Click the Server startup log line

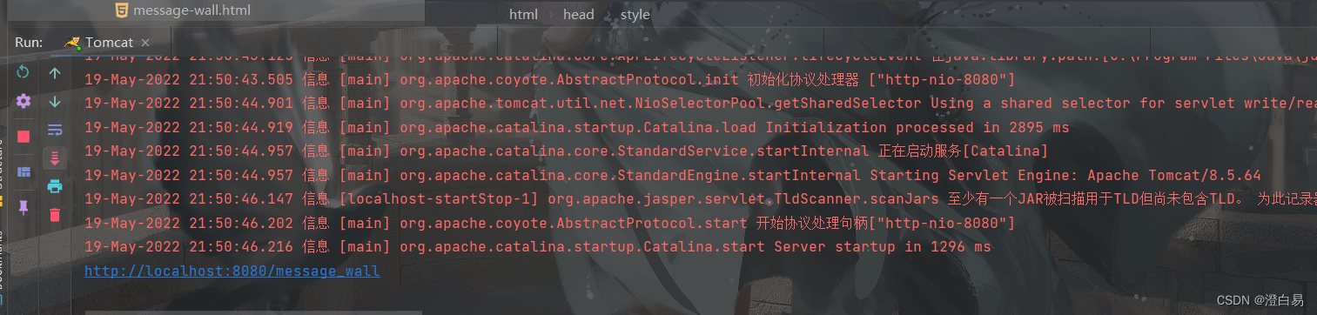click(538, 247)
